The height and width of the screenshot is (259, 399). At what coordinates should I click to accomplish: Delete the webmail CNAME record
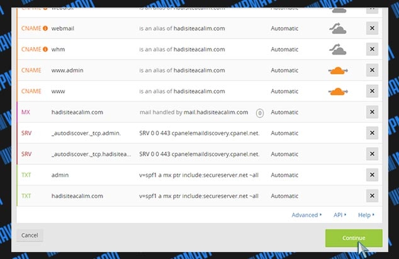(372, 28)
